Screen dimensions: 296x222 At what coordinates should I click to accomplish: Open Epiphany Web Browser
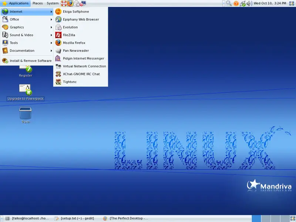[81, 19]
